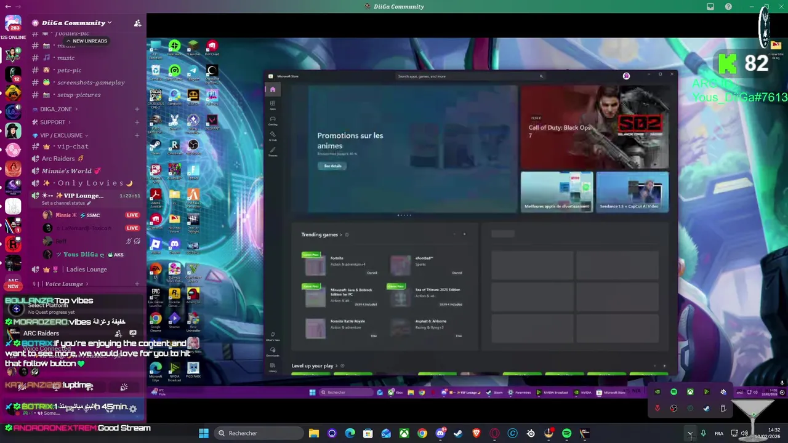Open Steam from taskbar
Viewport: 788px width, 443px height.
tap(458, 433)
